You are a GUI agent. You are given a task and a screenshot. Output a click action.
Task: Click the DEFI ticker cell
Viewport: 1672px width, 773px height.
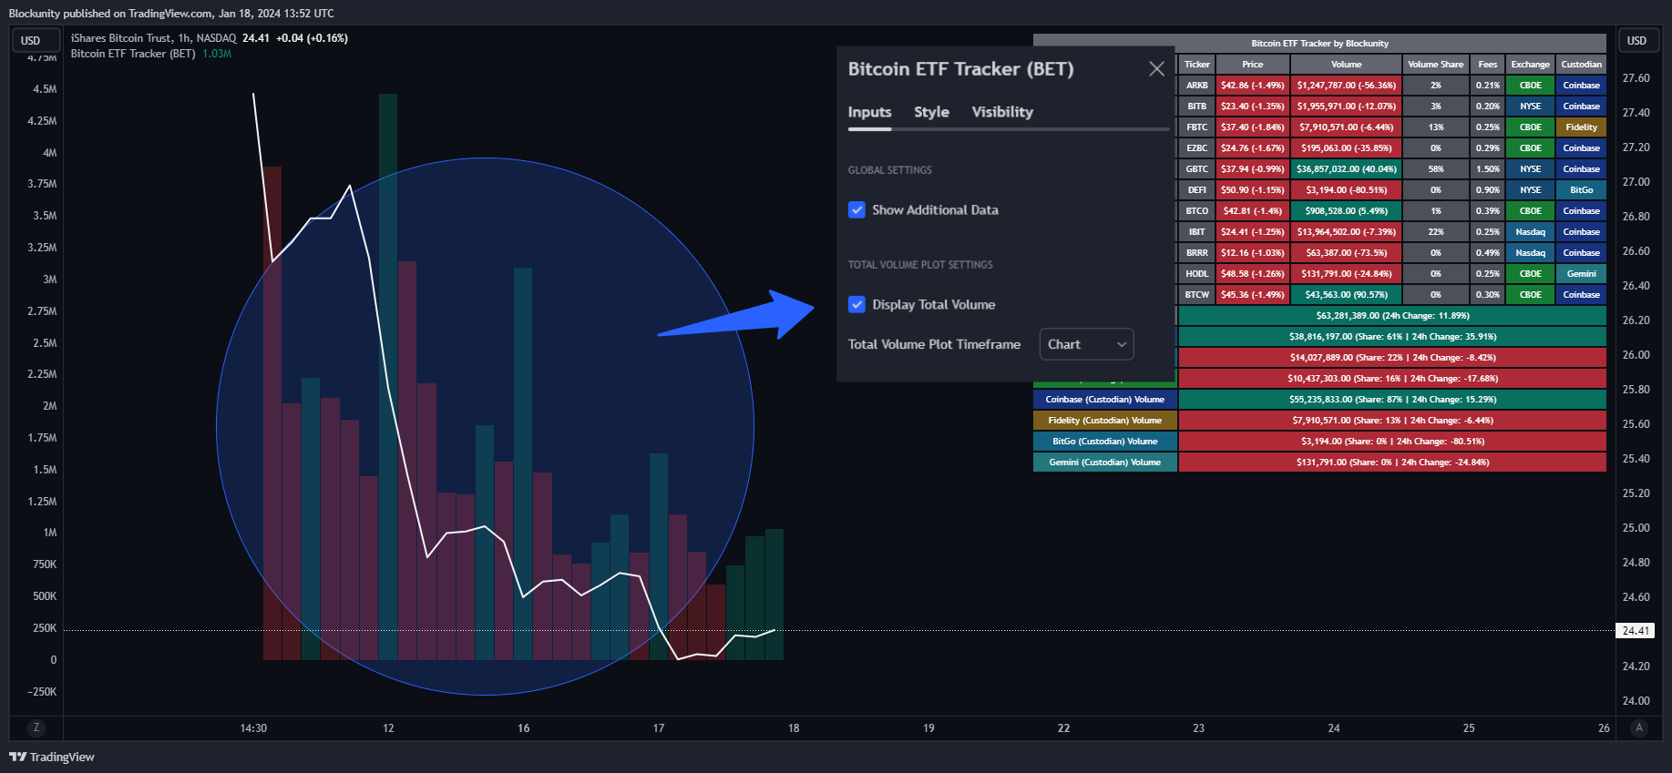pos(1197,190)
